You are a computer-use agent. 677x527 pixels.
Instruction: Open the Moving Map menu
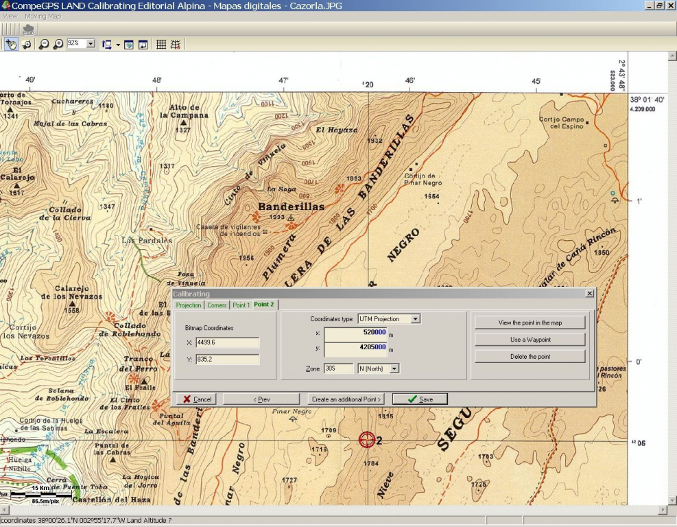tap(43, 16)
